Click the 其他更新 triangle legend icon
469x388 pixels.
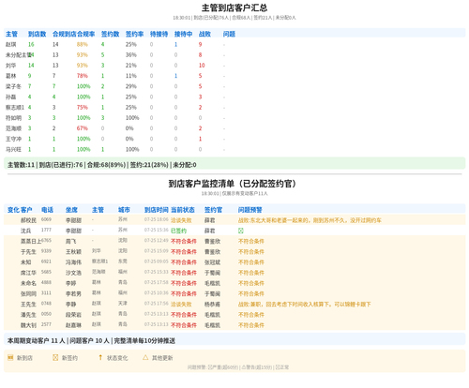[x=145, y=358]
